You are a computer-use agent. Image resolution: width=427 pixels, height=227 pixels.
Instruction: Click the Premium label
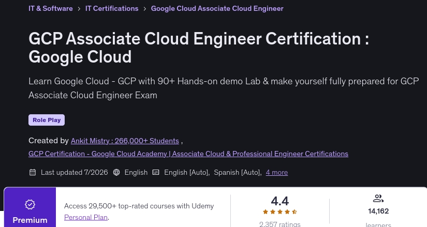pos(30,220)
